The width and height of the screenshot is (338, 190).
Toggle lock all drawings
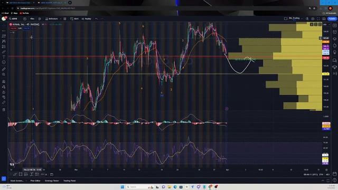(4, 92)
